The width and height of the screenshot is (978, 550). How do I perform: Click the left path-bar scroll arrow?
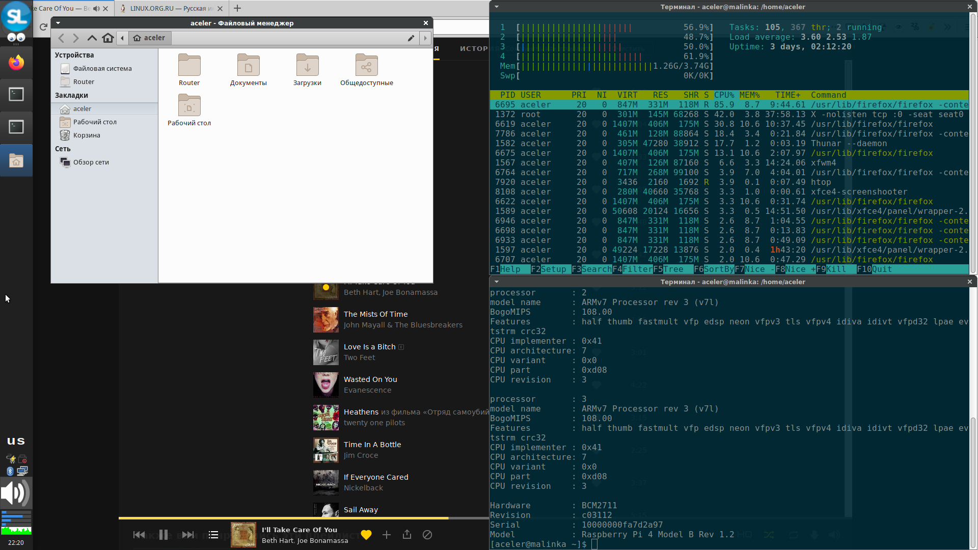pos(122,38)
